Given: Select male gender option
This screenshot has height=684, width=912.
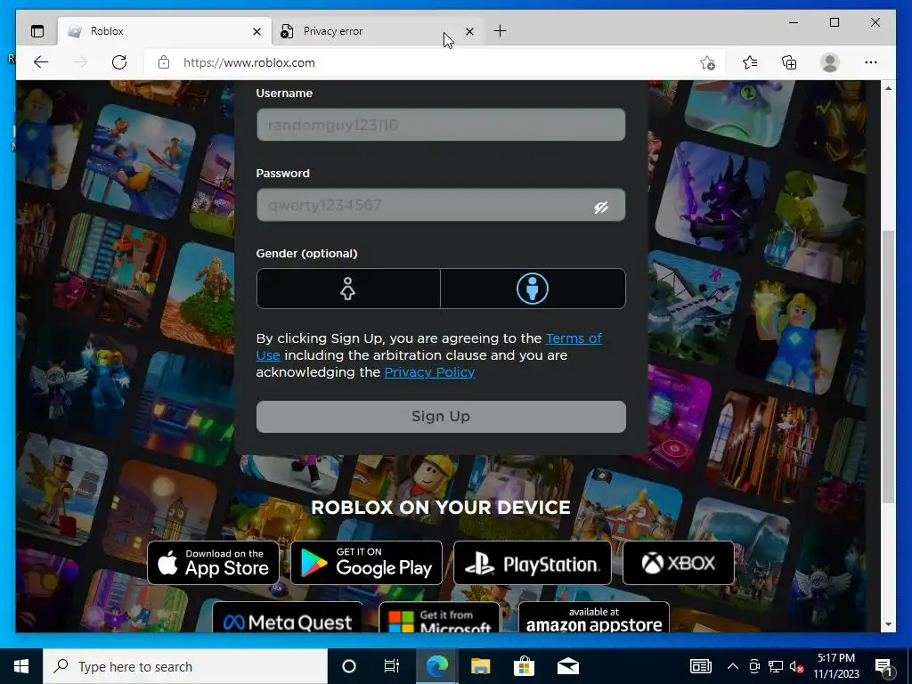Looking at the screenshot, I should click(x=533, y=289).
